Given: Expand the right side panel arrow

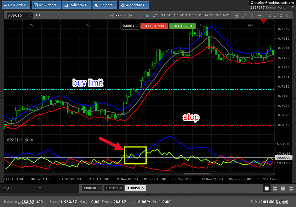Looking at the screenshot, I should coord(295,98).
